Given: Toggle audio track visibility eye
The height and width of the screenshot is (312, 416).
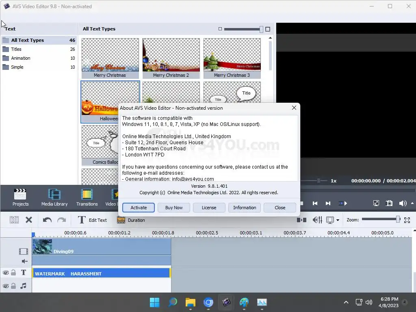Looking at the screenshot, I should click(x=6, y=286).
